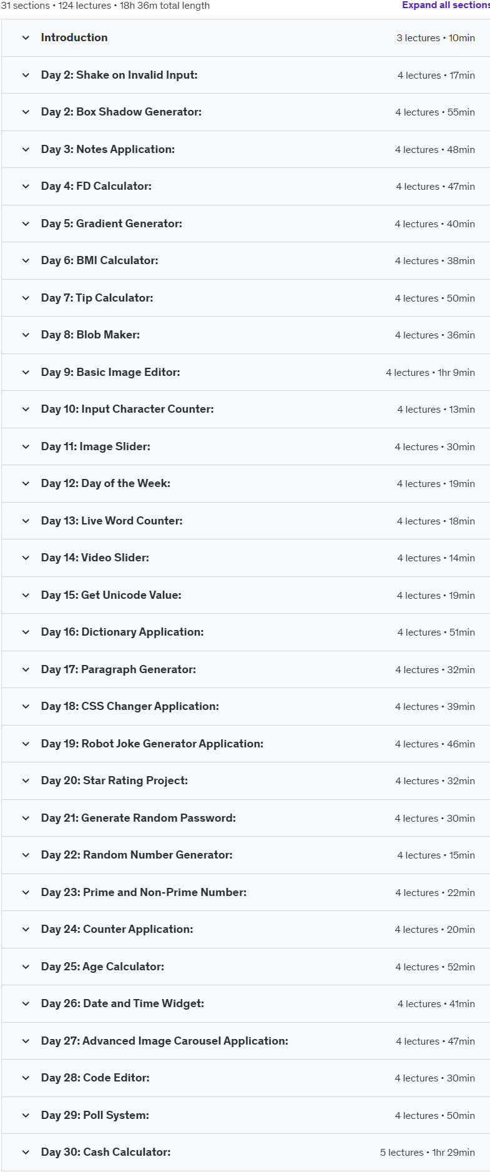
Task: Expand Day 28: Code Editor chevron
Action: (x=26, y=1078)
